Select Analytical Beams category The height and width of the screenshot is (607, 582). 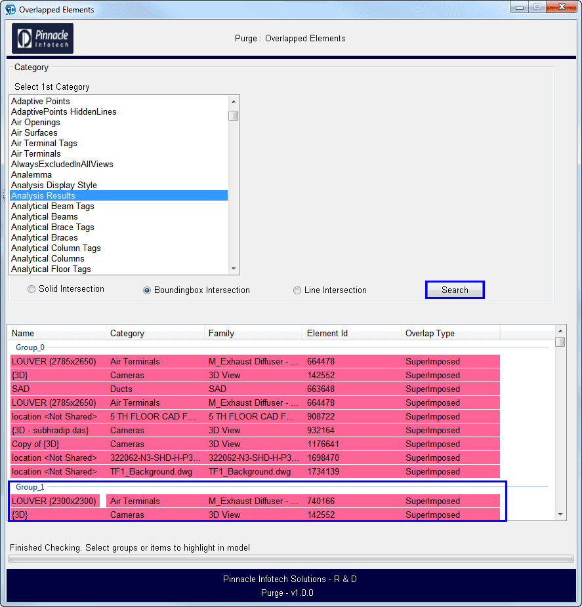pyautogui.click(x=45, y=216)
